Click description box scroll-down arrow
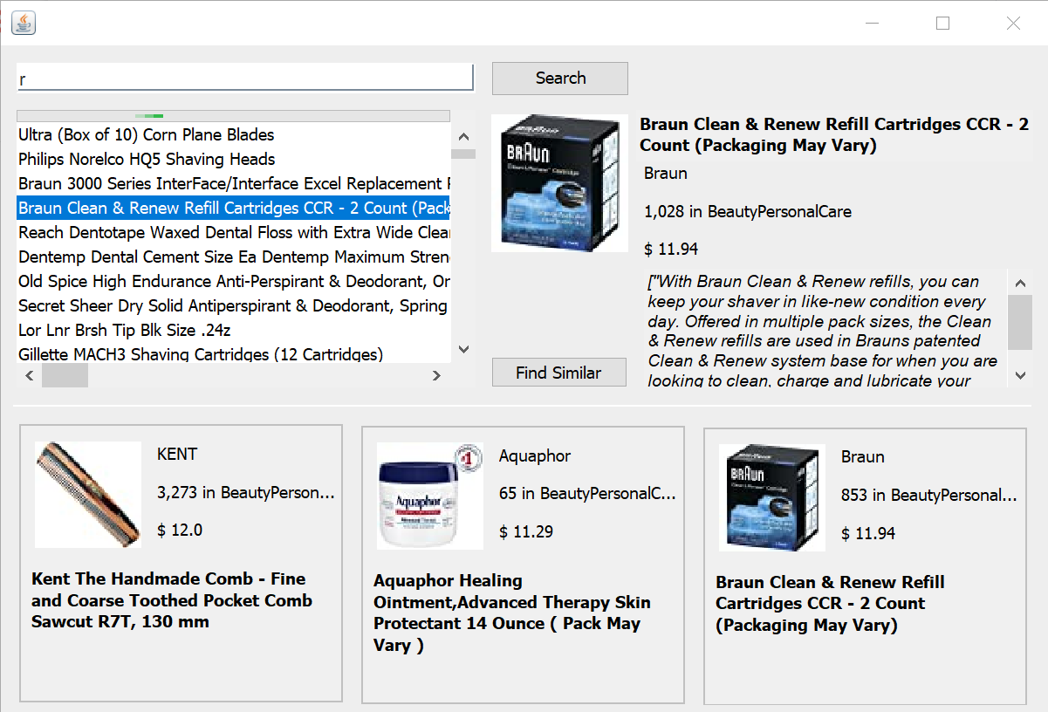The image size is (1048, 712). tap(1020, 375)
